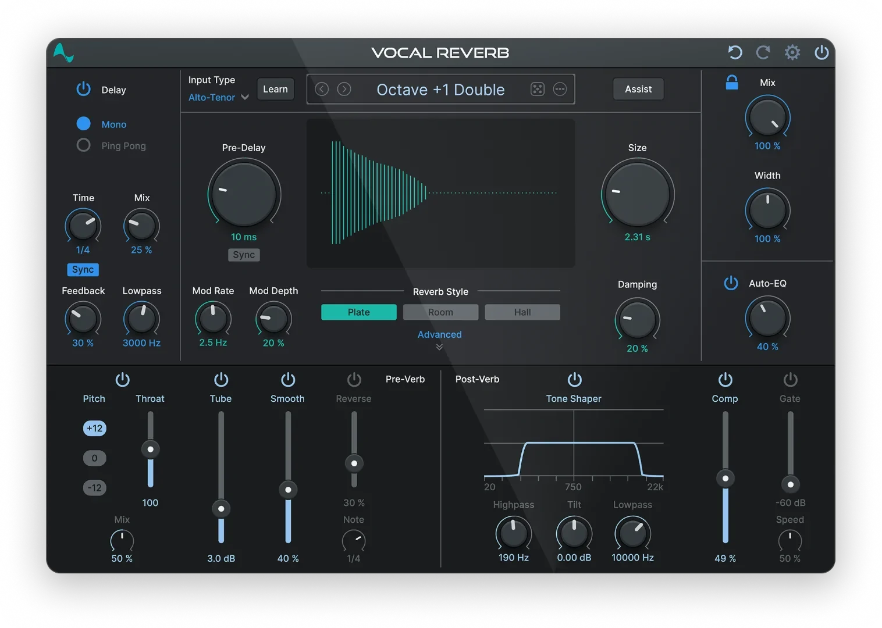
Task: Click the Reverse slider handle
Action: click(354, 463)
